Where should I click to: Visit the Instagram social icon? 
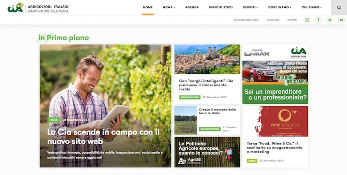pos(307,20)
